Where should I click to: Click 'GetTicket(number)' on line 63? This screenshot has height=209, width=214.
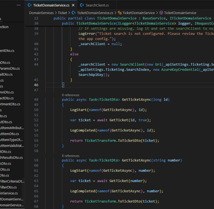[128, 181]
